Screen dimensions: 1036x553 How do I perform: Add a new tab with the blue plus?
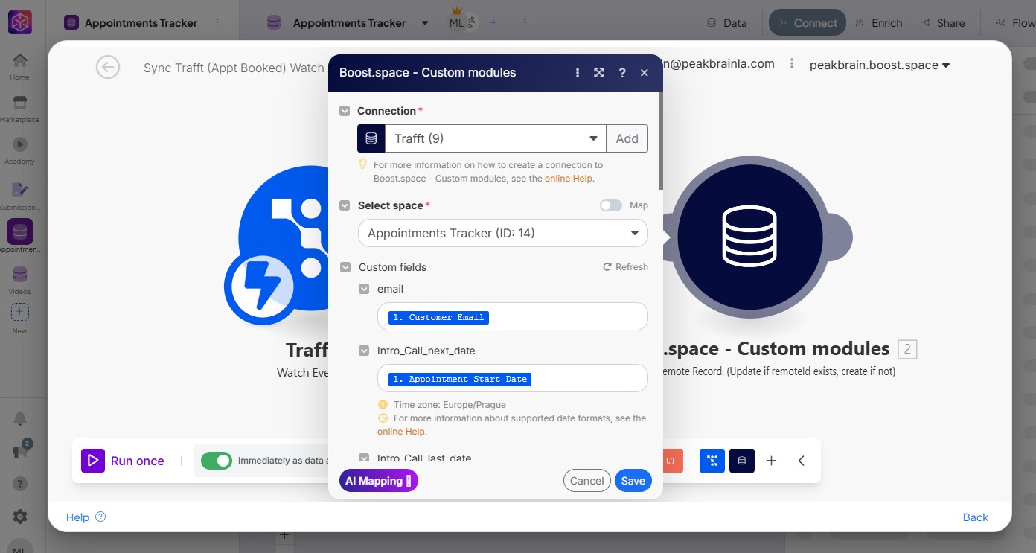tap(493, 23)
